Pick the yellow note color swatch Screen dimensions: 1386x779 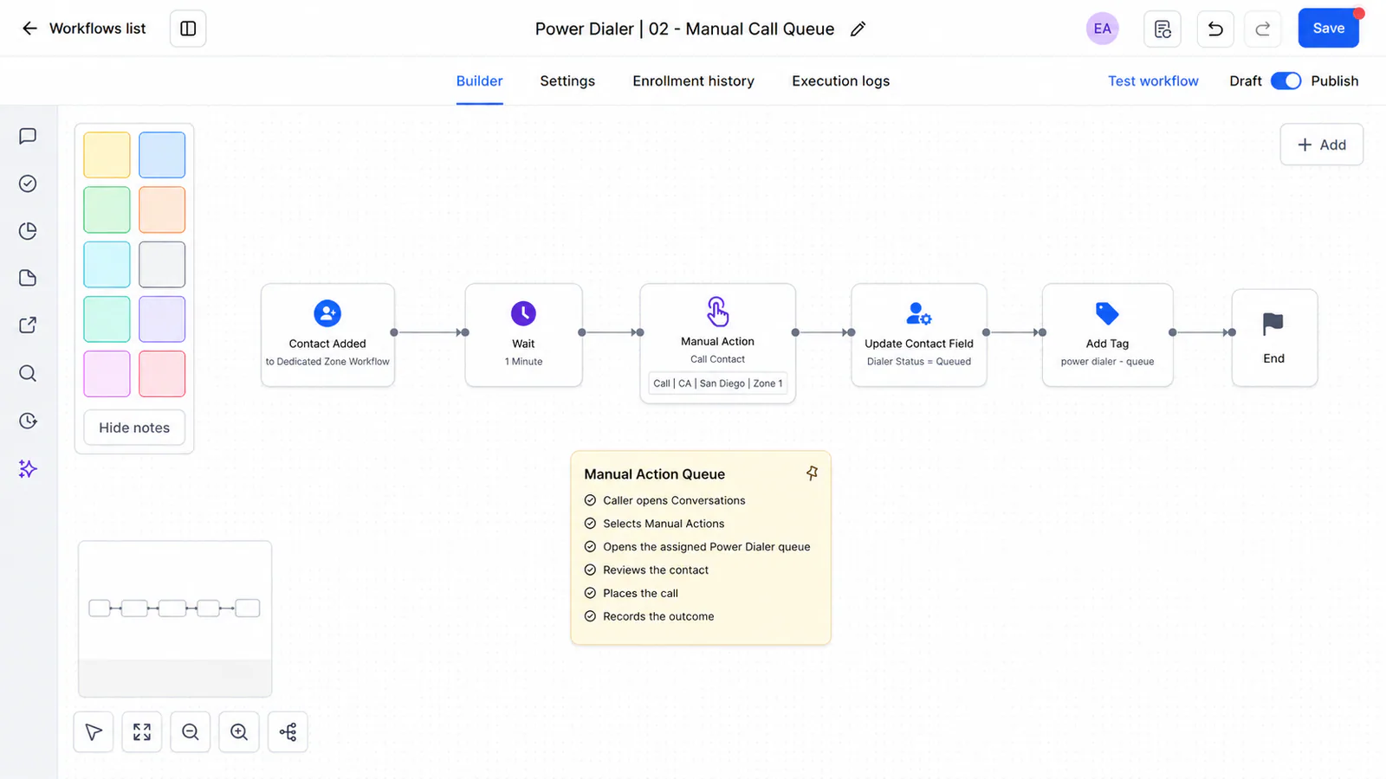coord(107,155)
